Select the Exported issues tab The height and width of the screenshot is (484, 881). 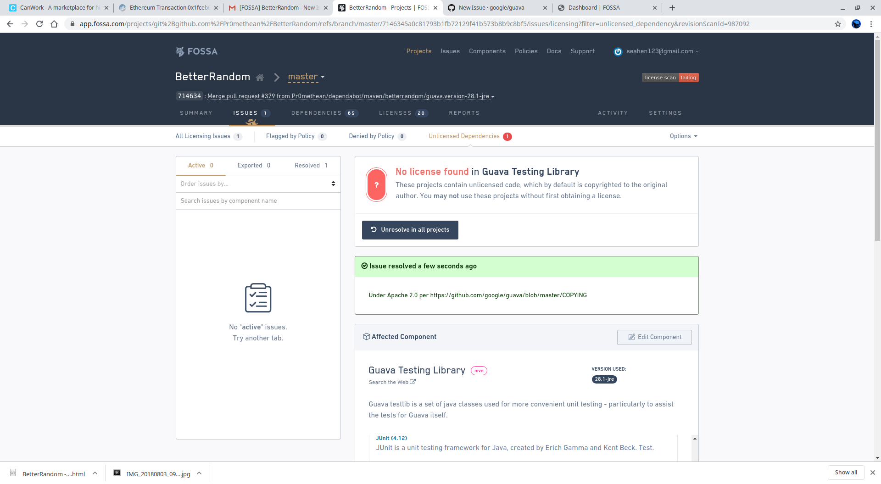point(254,166)
